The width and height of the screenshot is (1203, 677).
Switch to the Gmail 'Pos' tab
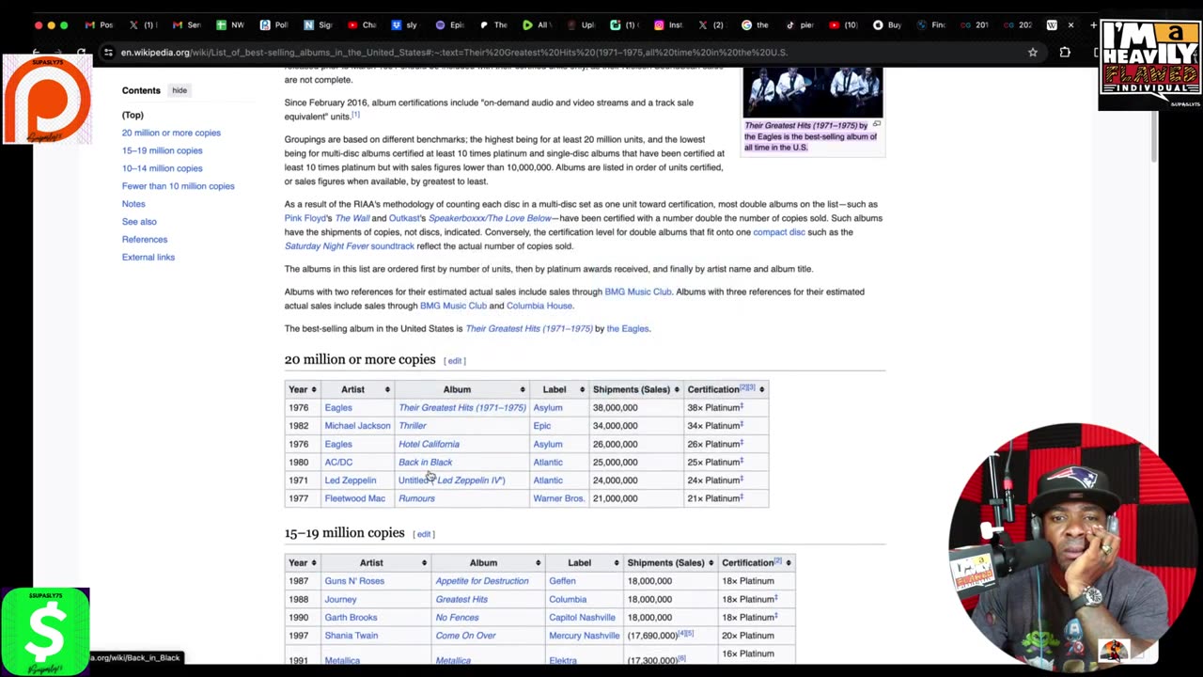coord(101,25)
